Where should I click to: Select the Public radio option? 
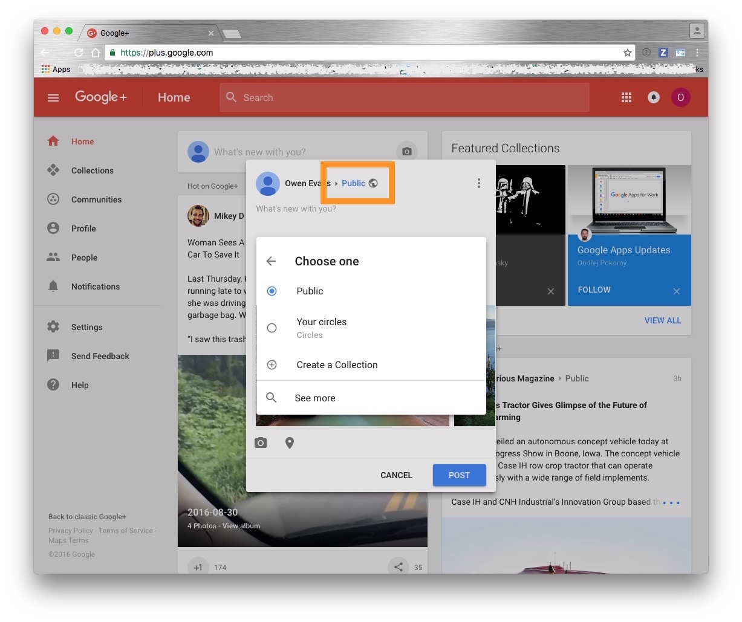pyautogui.click(x=272, y=291)
